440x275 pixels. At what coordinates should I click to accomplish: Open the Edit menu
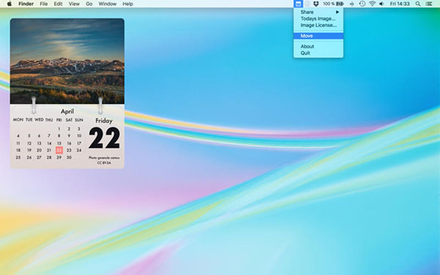[58, 4]
